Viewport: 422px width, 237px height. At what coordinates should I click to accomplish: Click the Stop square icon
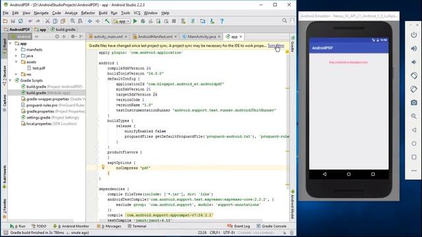coord(174,21)
